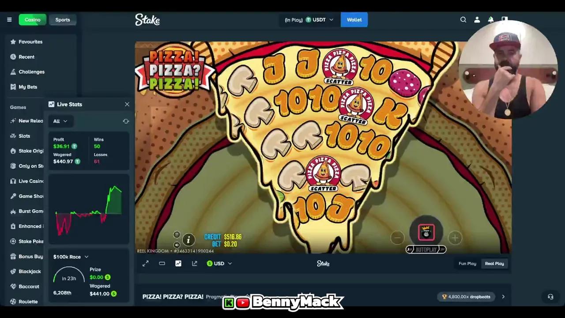
Task: Enter fullscreen mode for the slot
Action: click(x=146, y=263)
